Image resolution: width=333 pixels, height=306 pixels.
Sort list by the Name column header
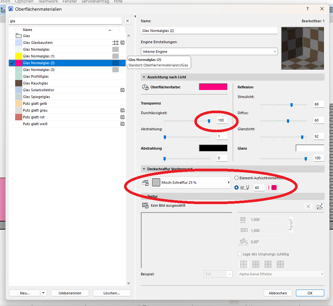(x=67, y=30)
